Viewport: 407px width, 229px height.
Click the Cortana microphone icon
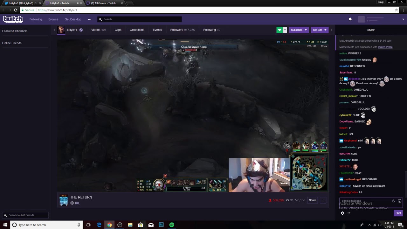pos(79,225)
